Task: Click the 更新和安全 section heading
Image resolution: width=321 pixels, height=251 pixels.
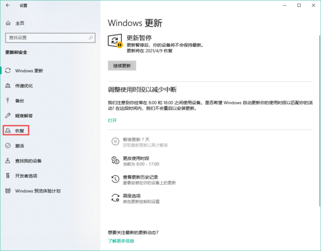Action: click(16, 52)
